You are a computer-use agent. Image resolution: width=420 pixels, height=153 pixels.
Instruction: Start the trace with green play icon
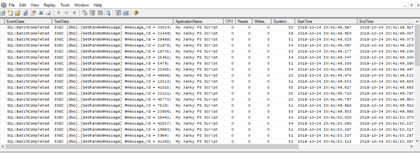tap(59, 13)
